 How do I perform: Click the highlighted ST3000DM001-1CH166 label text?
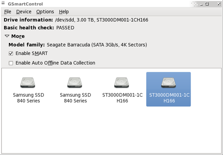[169, 98]
